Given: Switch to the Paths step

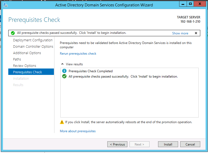Looking at the screenshot, I should click(x=17, y=59).
